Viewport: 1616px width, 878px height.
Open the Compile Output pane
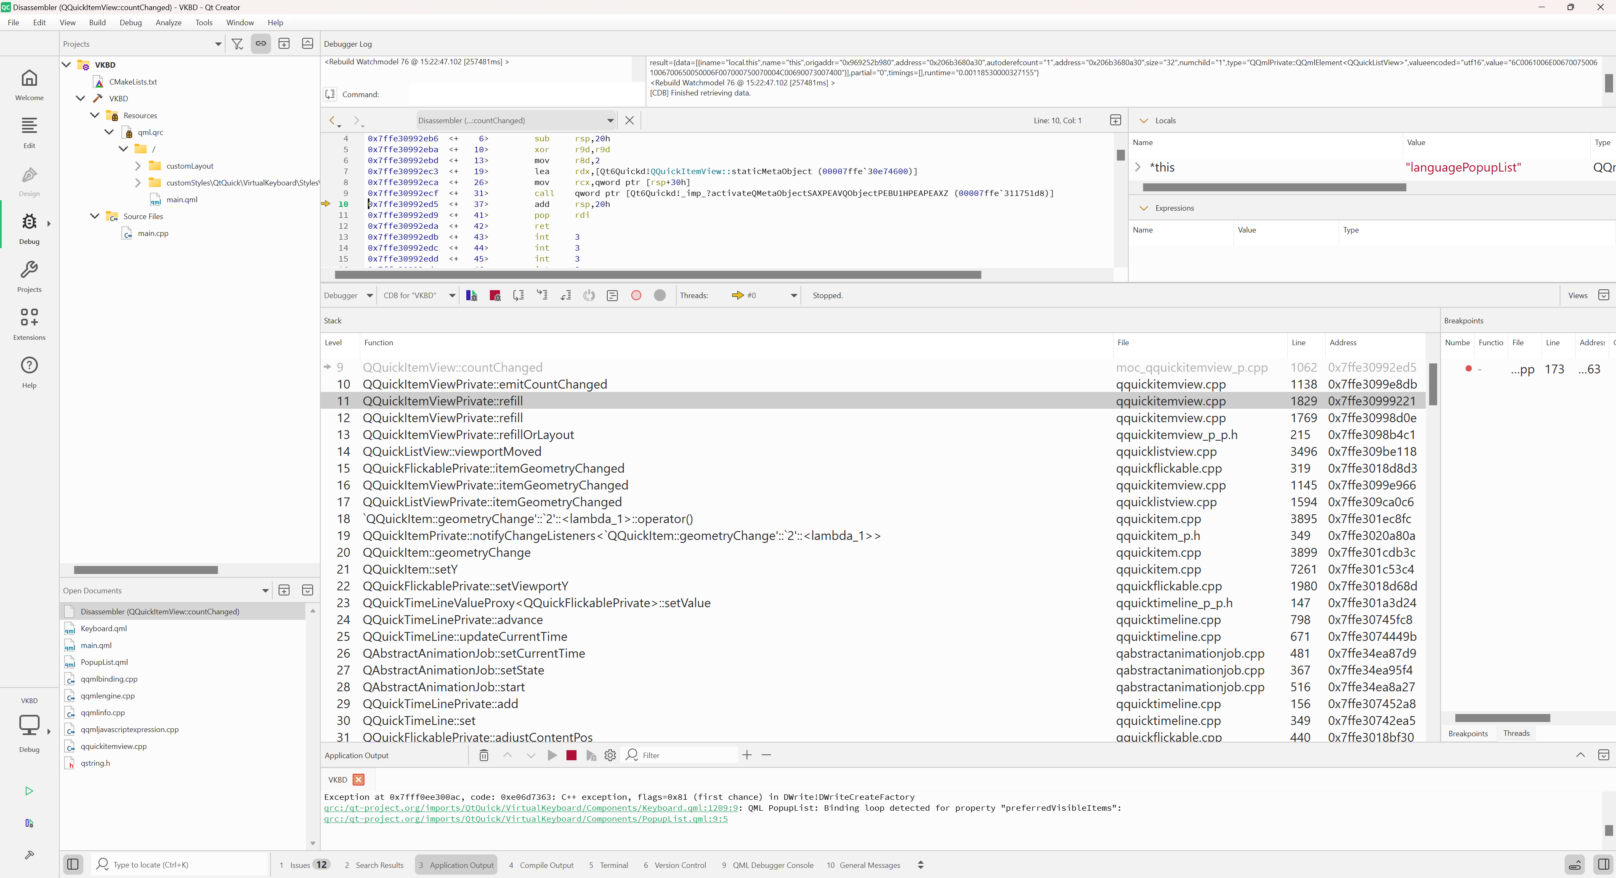[x=541, y=865]
